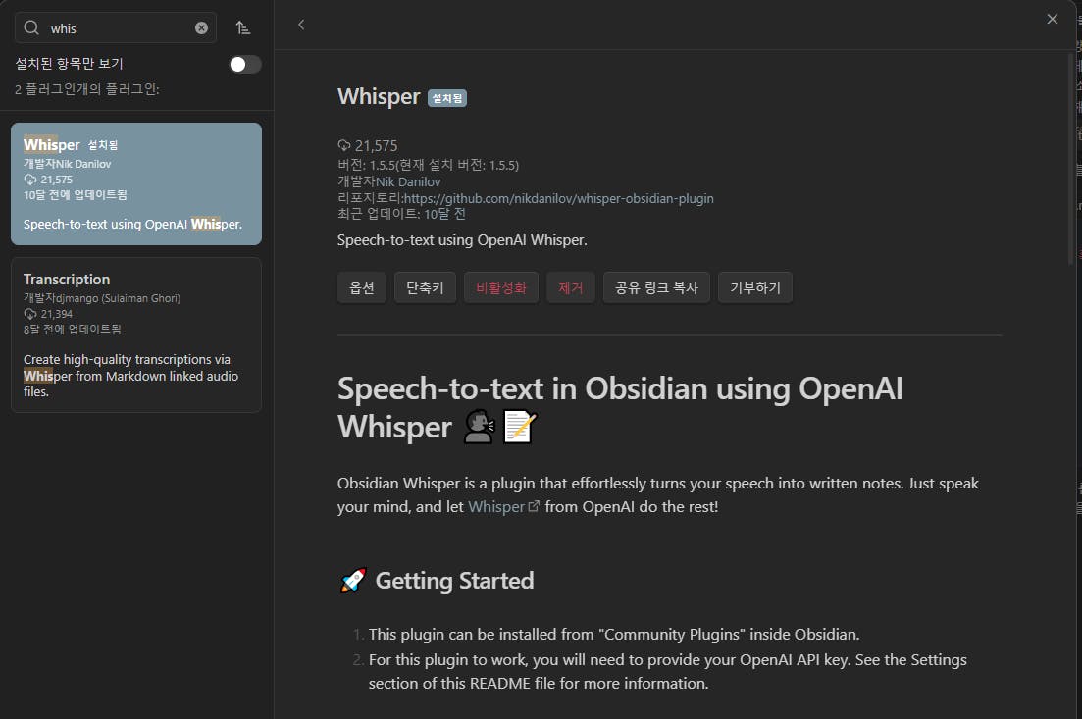The width and height of the screenshot is (1082, 719).
Task: Follow the Whisper OpenAI external link
Action: (x=503, y=506)
